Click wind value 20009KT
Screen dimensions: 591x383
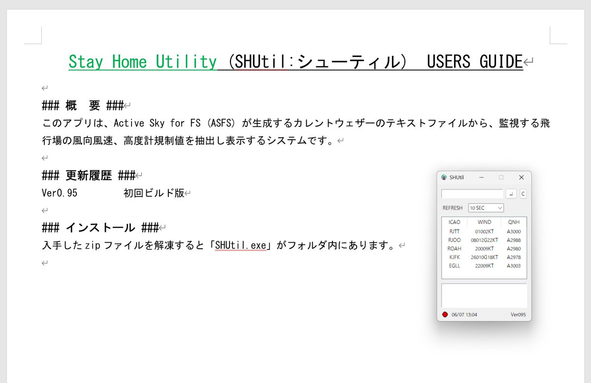(484, 249)
